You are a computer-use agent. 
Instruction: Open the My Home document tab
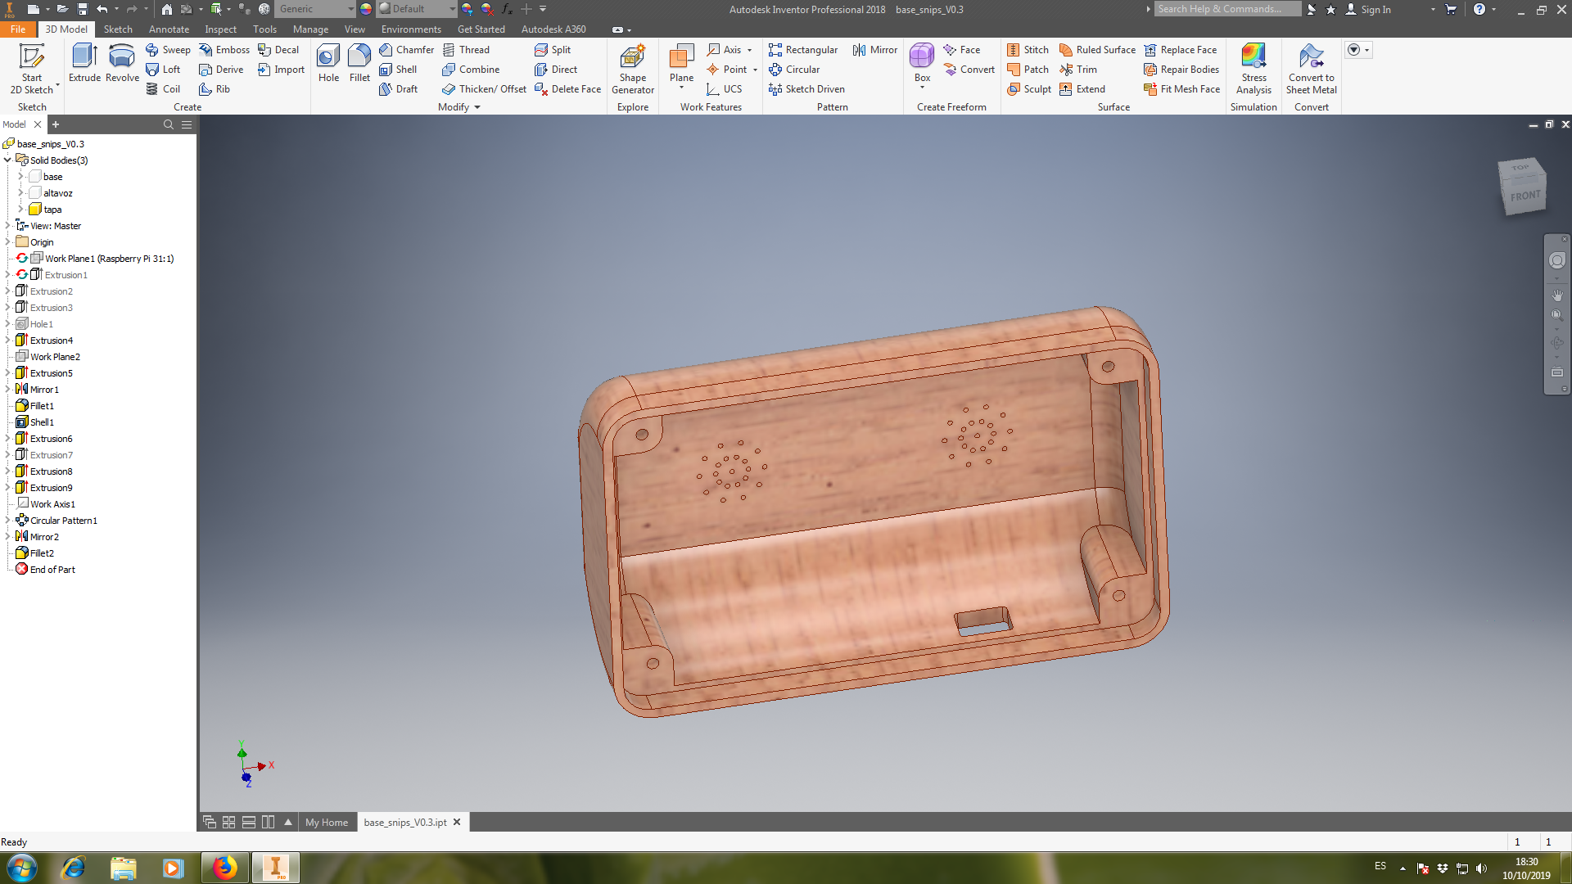click(x=326, y=823)
